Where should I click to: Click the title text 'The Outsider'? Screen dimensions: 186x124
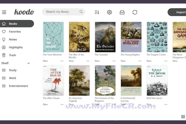tap(101, 55)
